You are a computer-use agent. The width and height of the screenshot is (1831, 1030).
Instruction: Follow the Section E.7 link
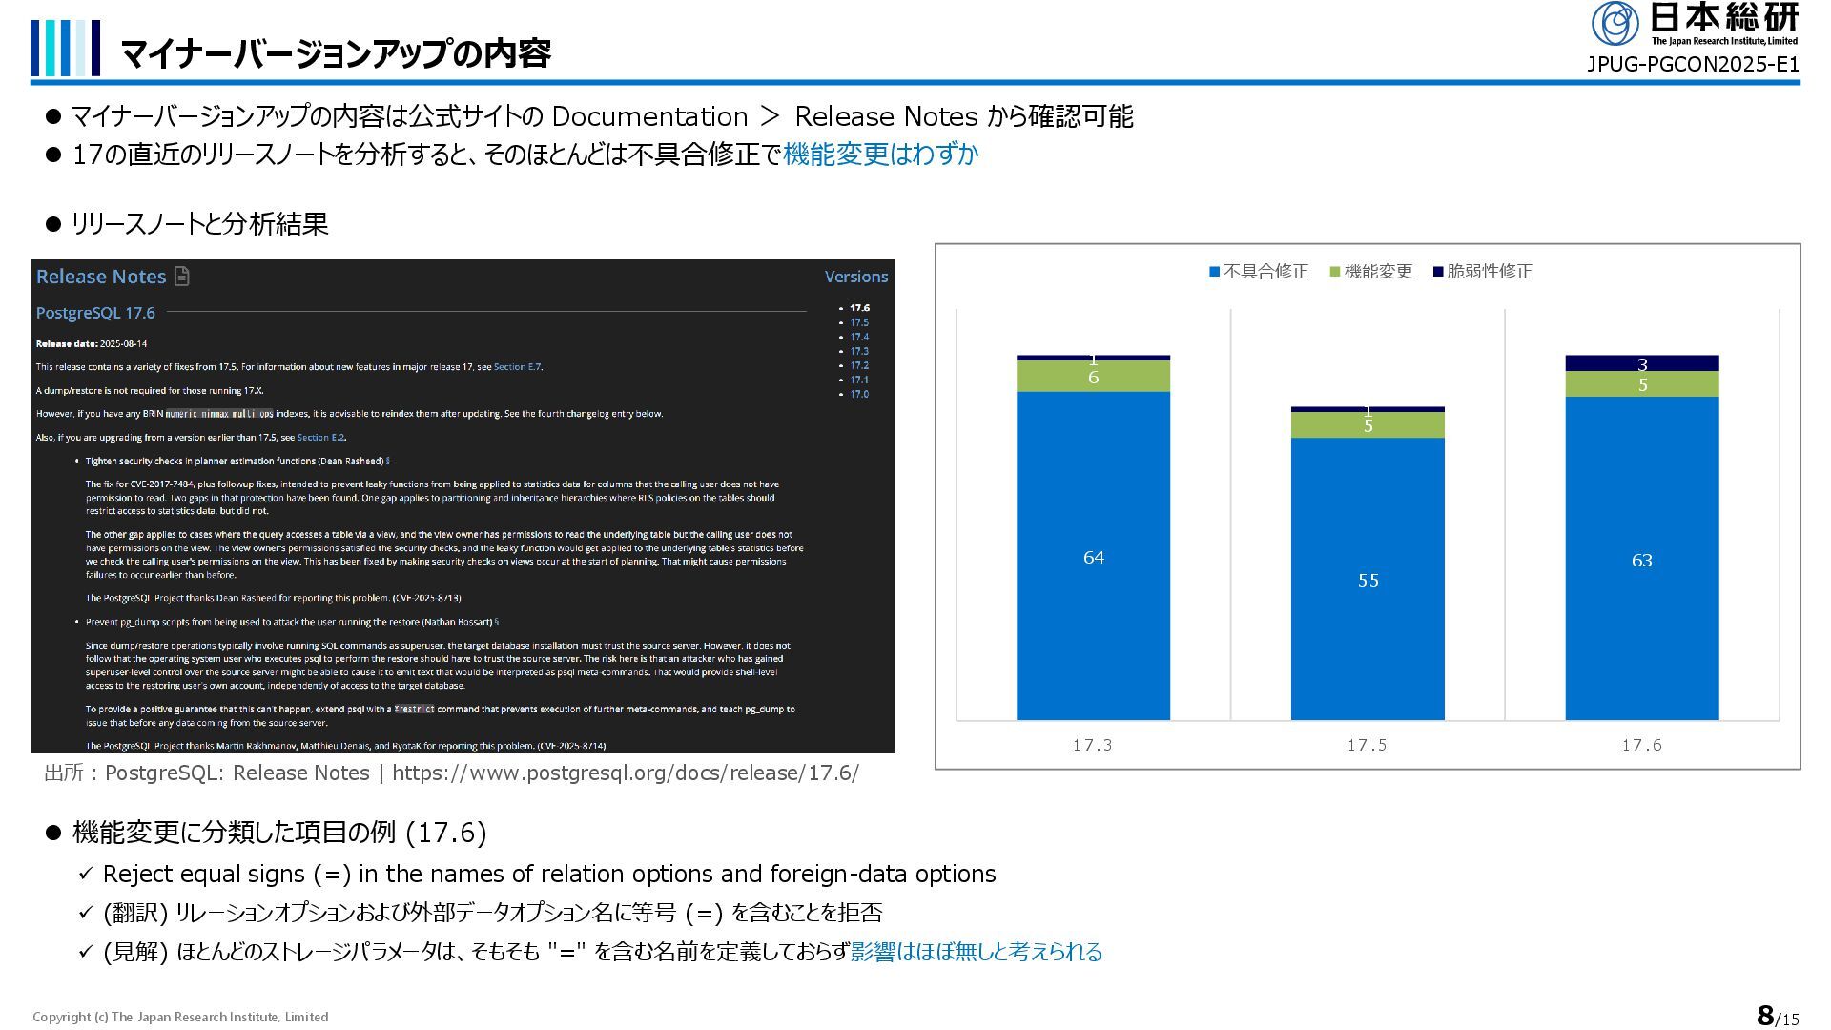[x=517, y=367]
